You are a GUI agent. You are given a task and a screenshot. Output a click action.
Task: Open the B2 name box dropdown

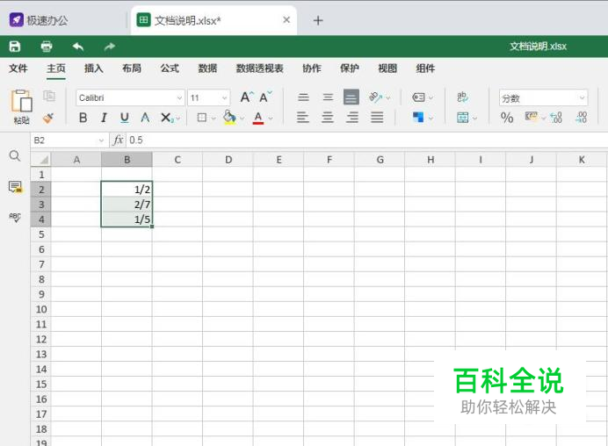(x=101, y=140)
